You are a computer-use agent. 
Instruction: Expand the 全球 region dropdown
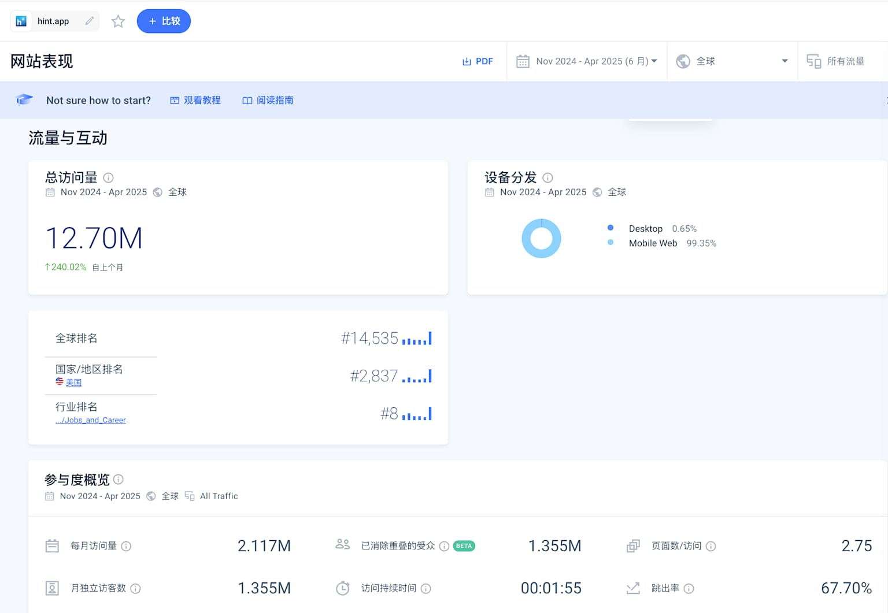732,61
